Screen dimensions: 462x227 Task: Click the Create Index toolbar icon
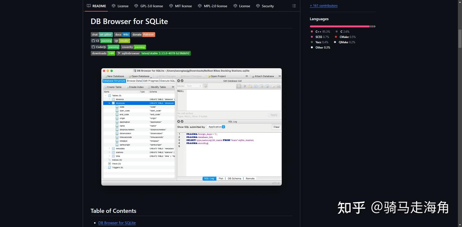(x=127, y=87)
